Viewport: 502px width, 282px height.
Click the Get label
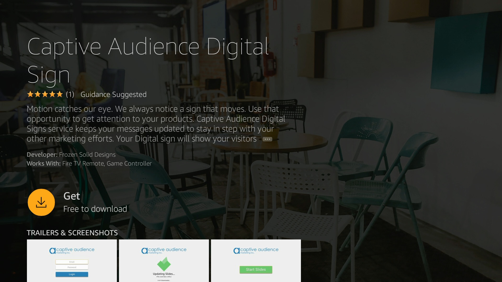pos(72,196)
